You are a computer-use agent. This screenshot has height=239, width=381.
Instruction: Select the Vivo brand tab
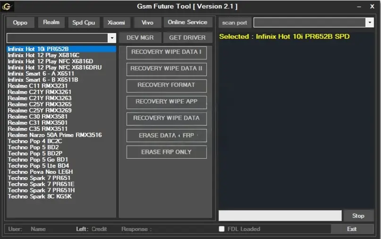[147, 23]
